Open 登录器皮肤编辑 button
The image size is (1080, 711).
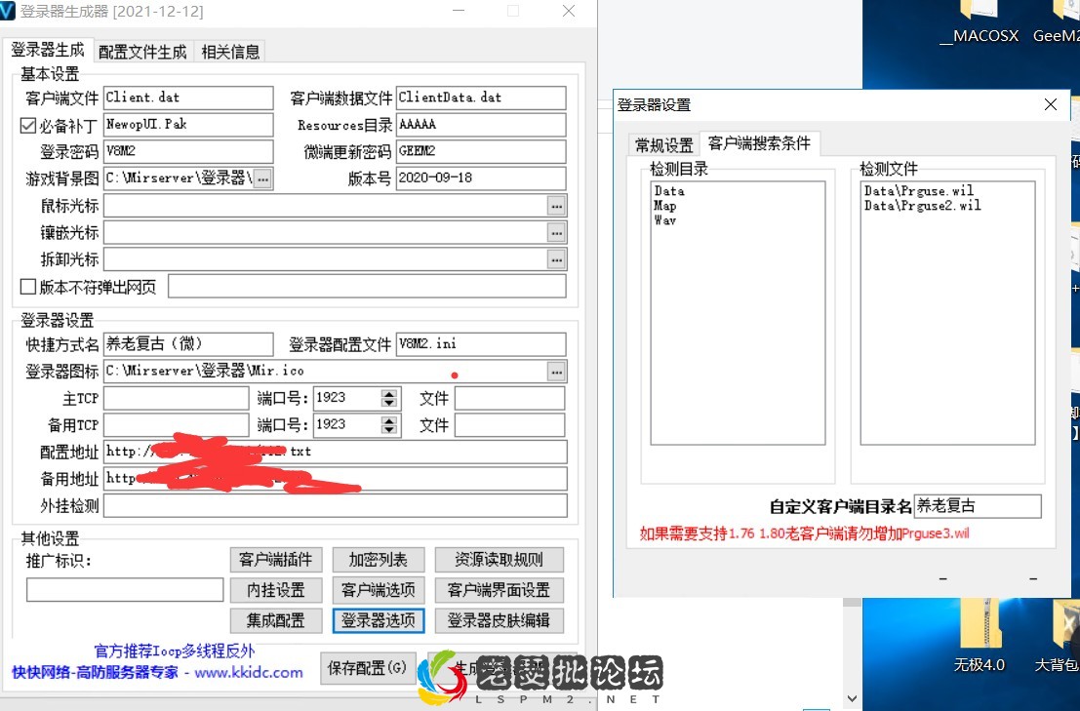coord(499,620)
